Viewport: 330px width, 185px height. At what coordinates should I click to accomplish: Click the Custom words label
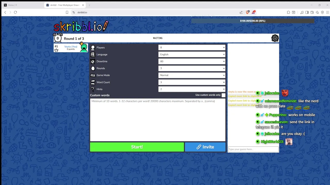coord(100,95)
